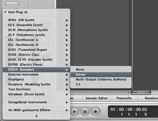Screen dimensions: 158x121
Task: Open ES2 (Synthesizer 2) submenu
Action: [x=36, y=45]
